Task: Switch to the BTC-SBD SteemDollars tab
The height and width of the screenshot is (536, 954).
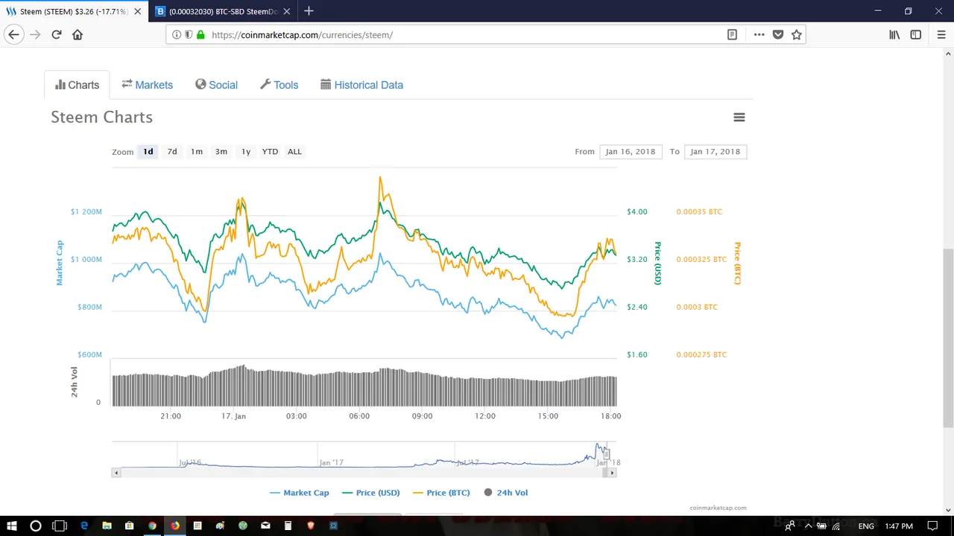Action: [223, 11]
